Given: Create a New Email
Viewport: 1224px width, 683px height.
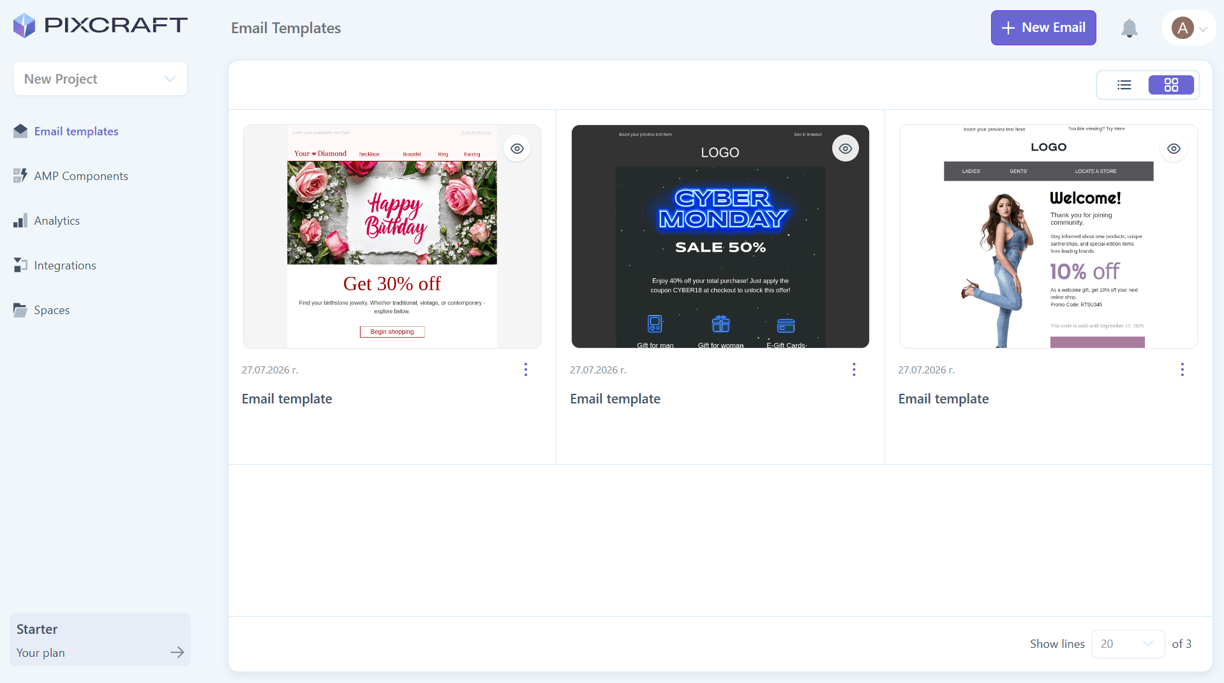Looking at the screenshot, I should [1043, 28].
